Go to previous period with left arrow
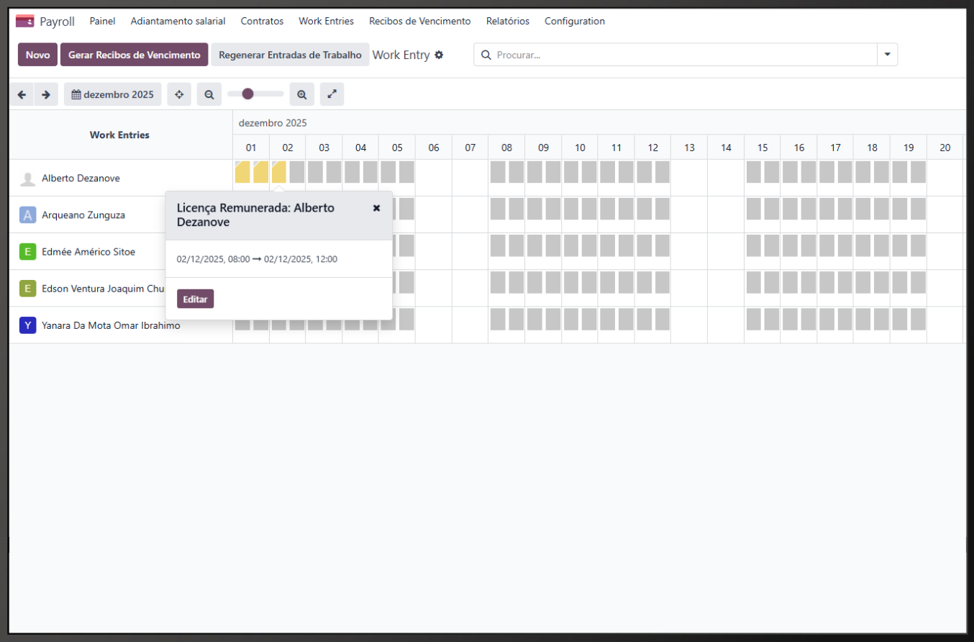 pos(22,94)
